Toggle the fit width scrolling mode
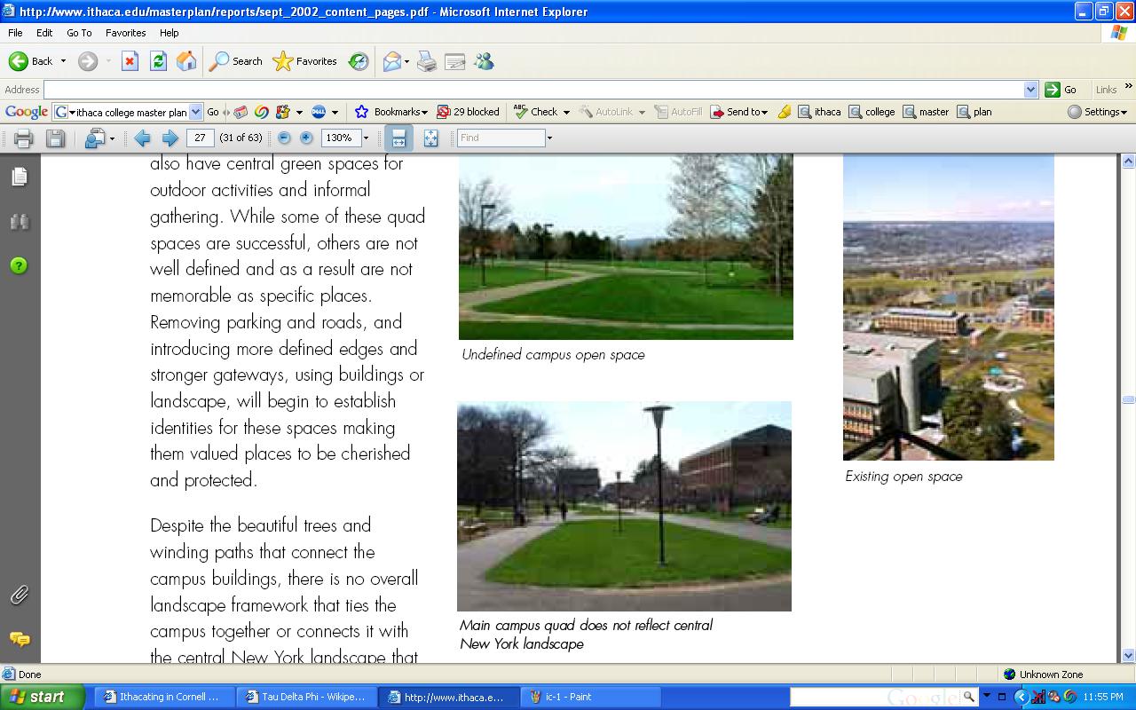The width and height of the screenshot is (1136, 710). click(398, 138)
